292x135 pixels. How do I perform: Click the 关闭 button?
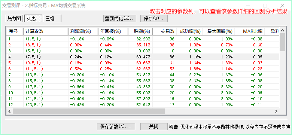(154, 127)
